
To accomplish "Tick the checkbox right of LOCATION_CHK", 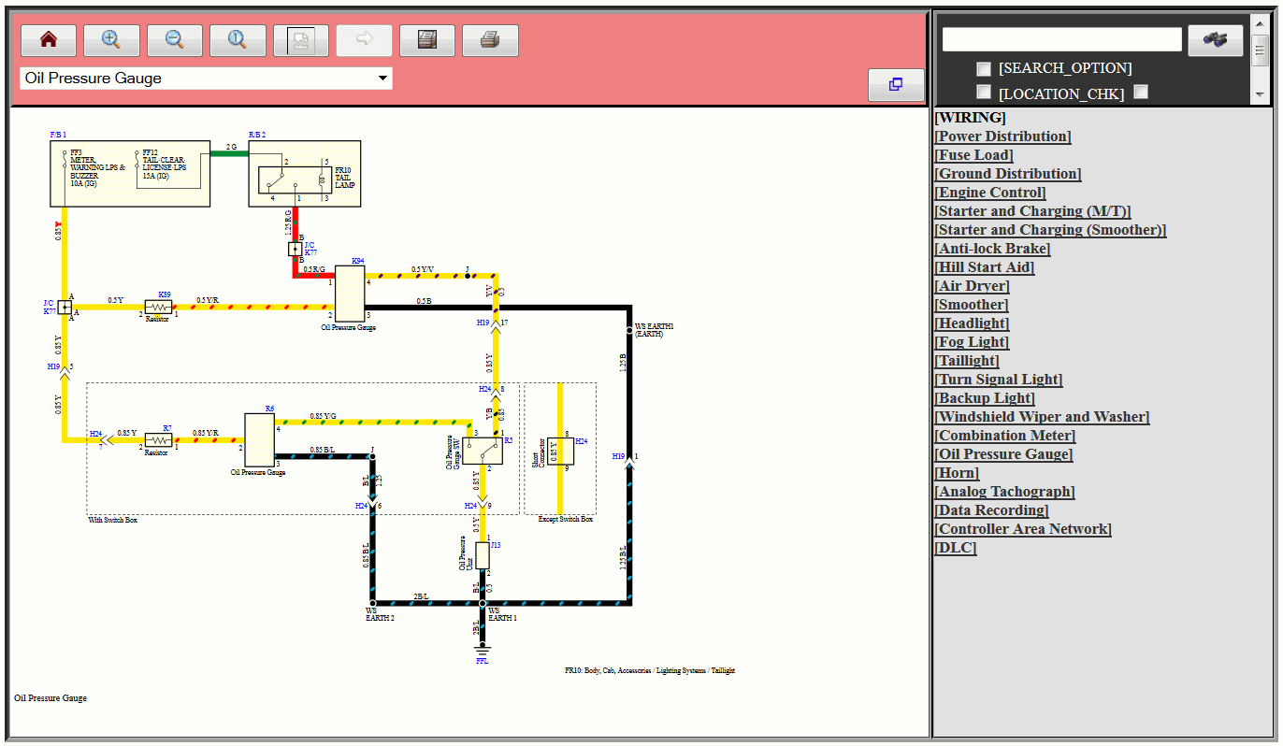I will pos(1141,92).
